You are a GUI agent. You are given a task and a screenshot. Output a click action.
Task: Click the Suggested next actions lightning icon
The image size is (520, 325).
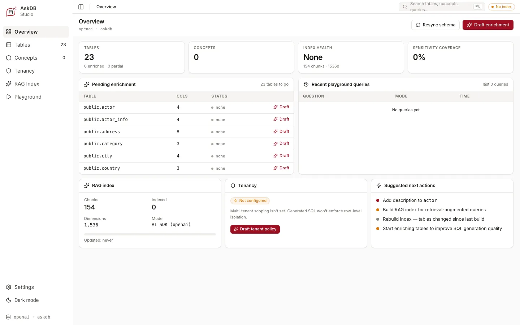[x=379, y=186]
